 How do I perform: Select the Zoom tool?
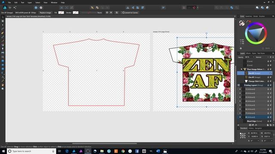pos(3,89)
